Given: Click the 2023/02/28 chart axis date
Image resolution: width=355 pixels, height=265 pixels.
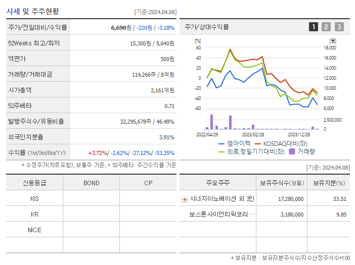Looking at the screenshot, I should [253, 135].
